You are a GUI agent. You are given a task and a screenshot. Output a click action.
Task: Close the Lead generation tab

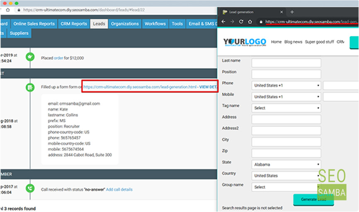[281, 12]
